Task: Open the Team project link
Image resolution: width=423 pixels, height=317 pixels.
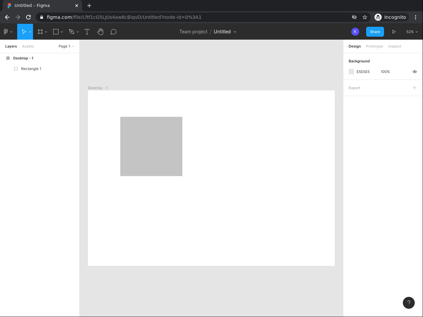Action: [x=193, y=32]
